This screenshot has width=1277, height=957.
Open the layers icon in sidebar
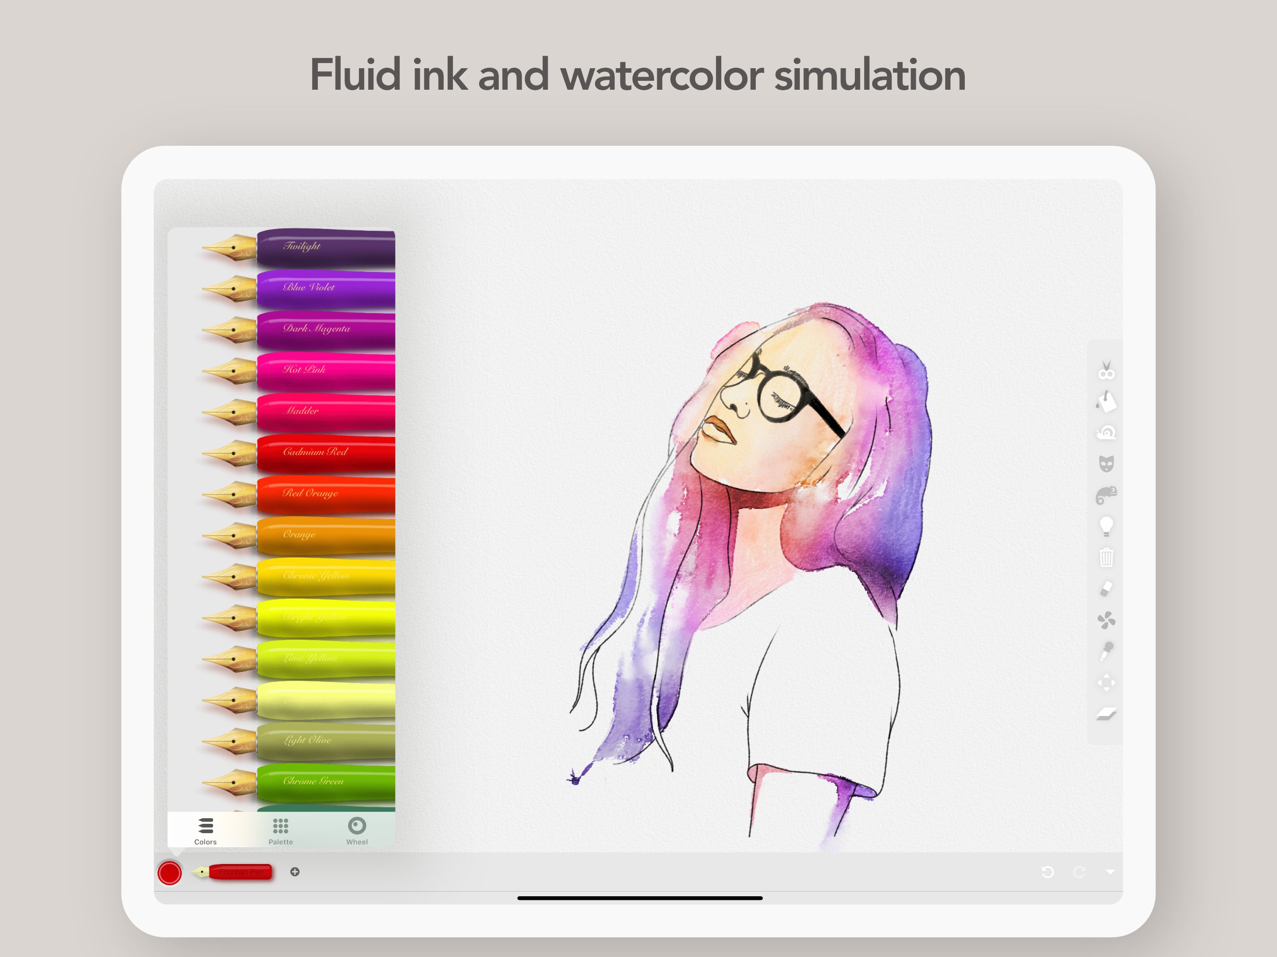[x=1106, y=714]
